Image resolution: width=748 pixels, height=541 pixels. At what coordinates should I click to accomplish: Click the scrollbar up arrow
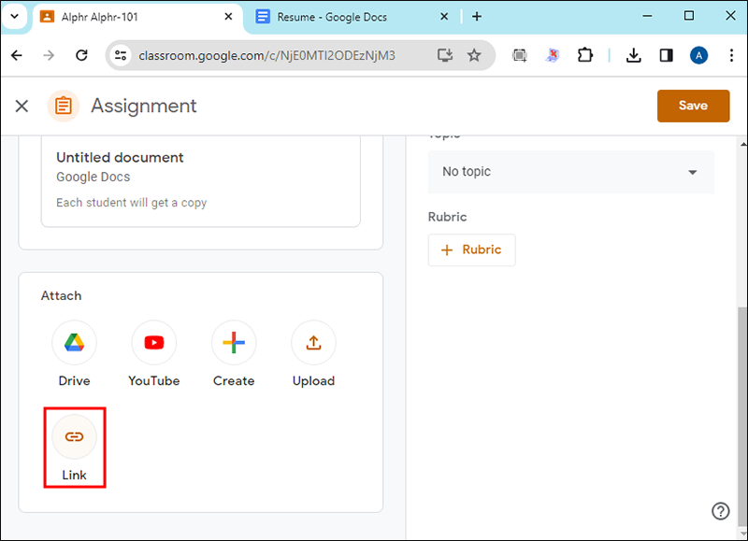742,144
